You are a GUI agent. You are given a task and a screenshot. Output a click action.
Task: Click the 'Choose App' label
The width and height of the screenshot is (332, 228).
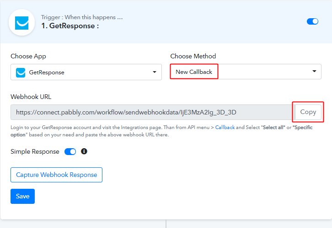(x=28, y=56)
